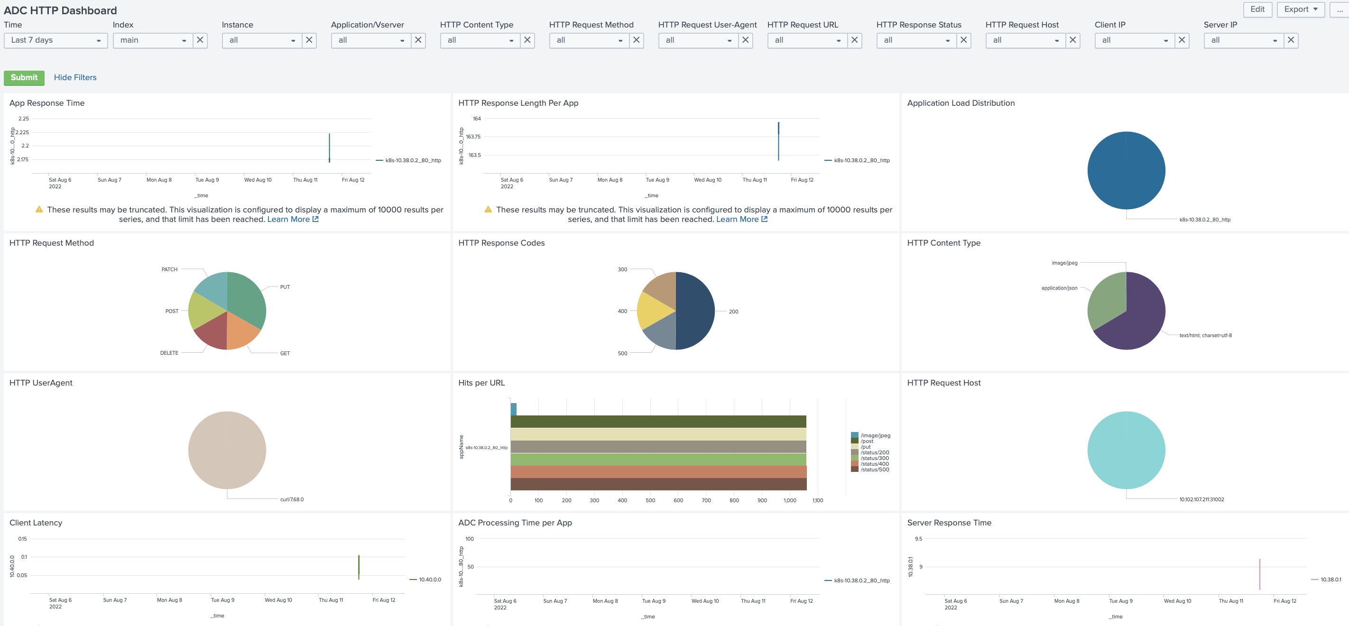Clear the HTTP Request URL filter X

pyautogui.click(x=855, y=40)
